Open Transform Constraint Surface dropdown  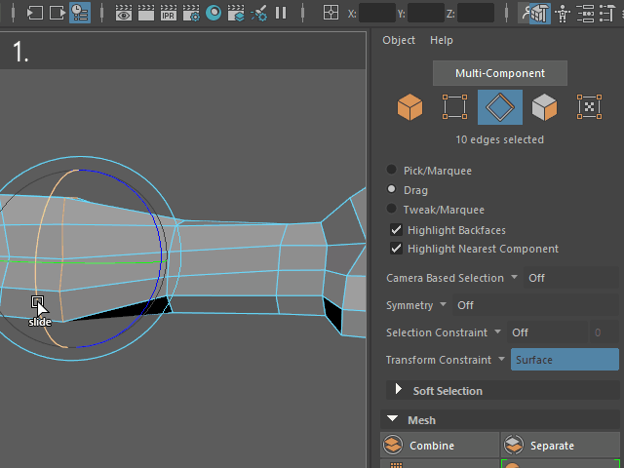(x=565, y=360)
